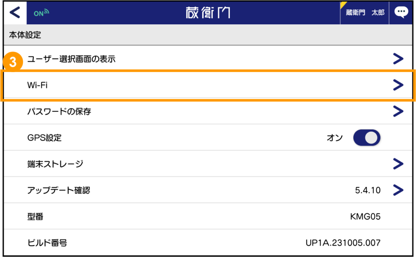
Task: Tap the back arrow icon
Action: pyautogui.click(x=15, y=13)
